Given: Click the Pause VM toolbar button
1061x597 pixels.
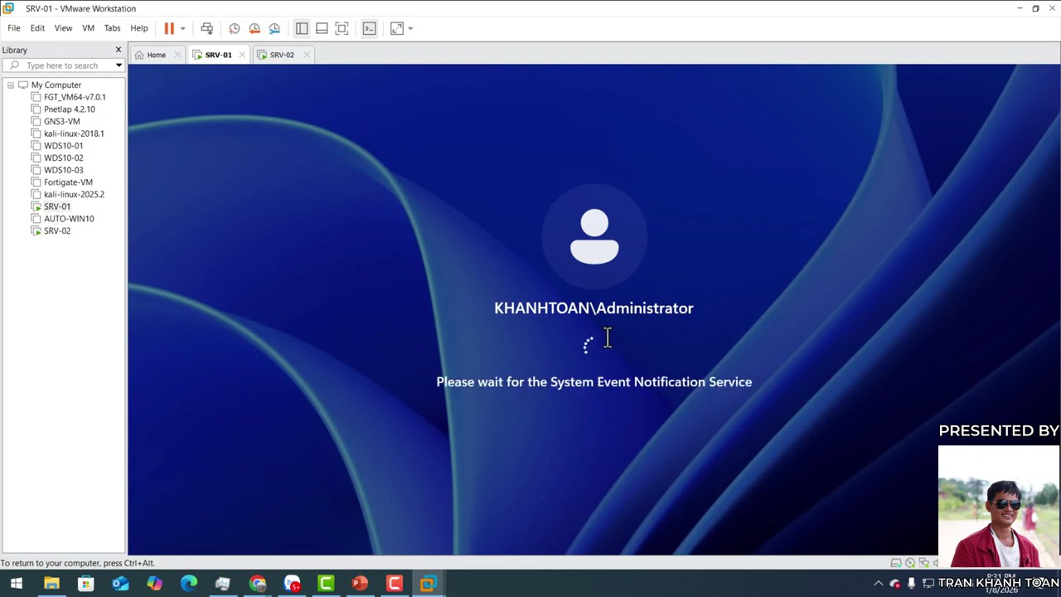Looking at the screenshot, I should tap(169, 28).
